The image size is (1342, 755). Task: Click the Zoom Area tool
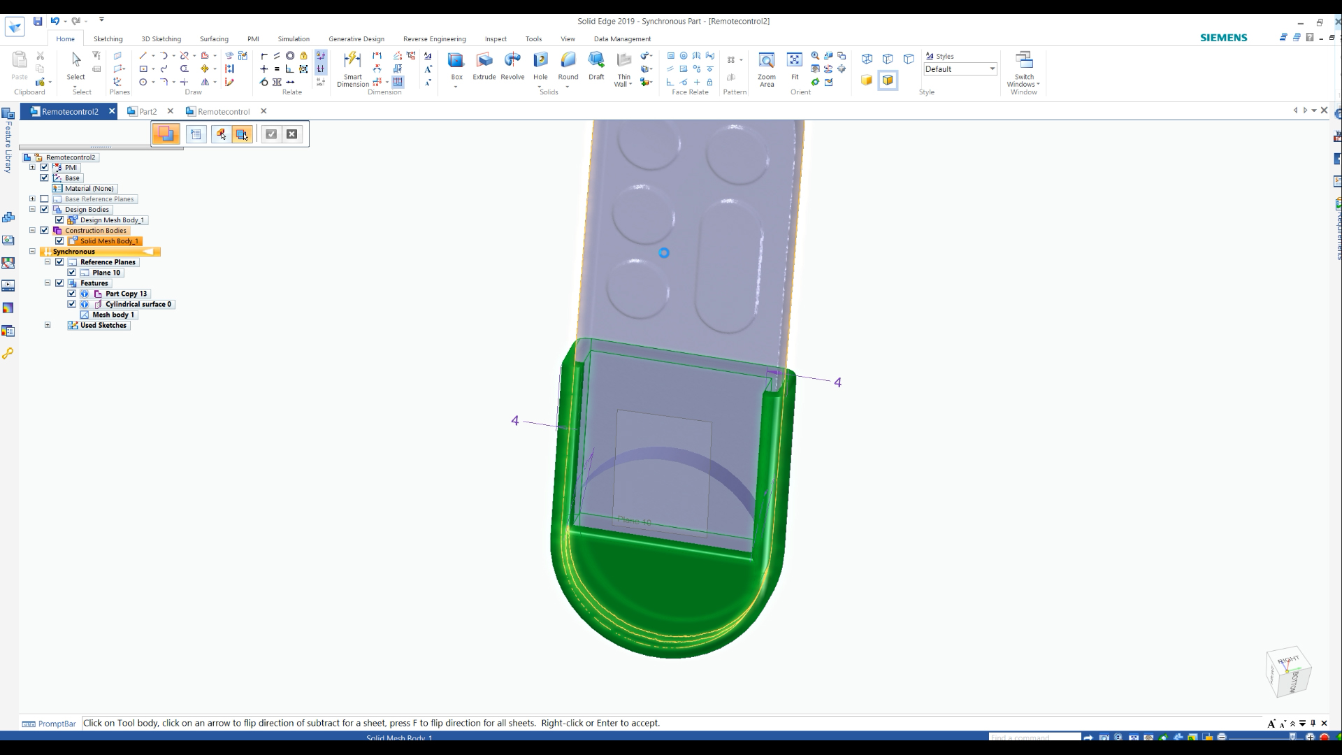coord(766,69)
